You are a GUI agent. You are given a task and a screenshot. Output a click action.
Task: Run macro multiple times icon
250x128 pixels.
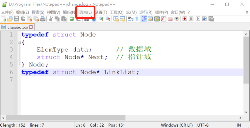[204, 19]
